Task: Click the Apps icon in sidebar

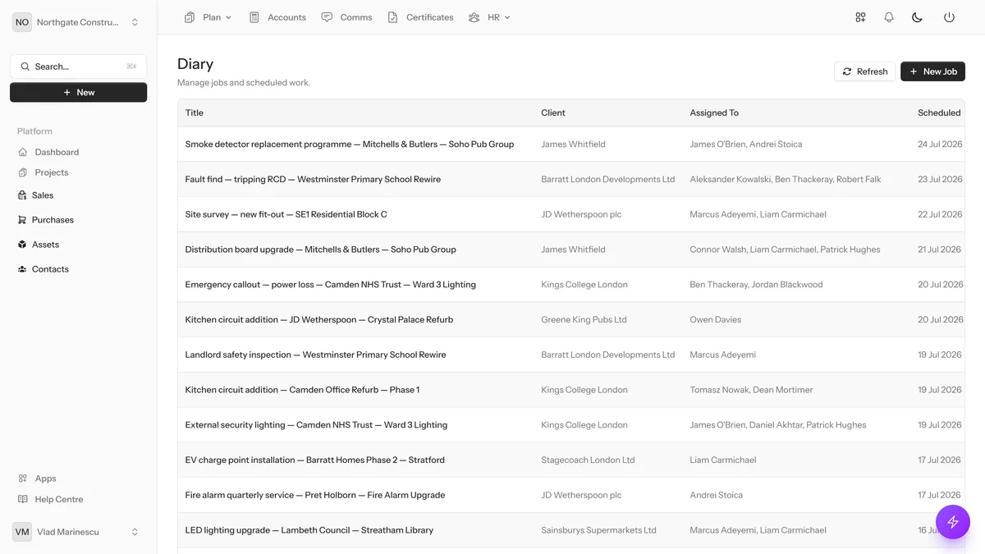Action: point(23,478)
